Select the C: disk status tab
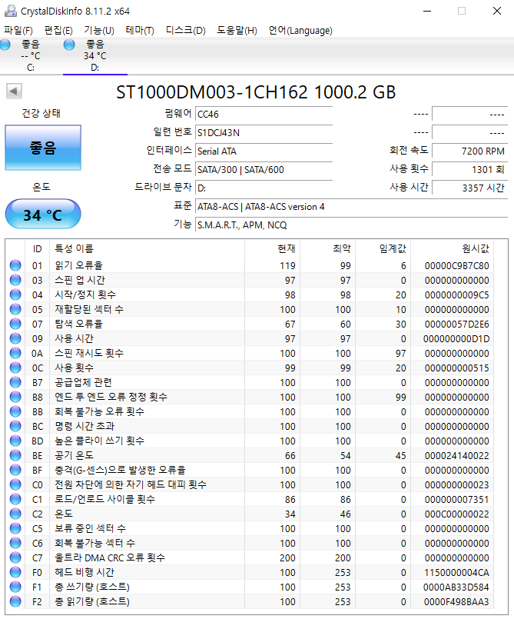This screenshot has height=619, width=514. pyautogui.click(x=31, y=55)
